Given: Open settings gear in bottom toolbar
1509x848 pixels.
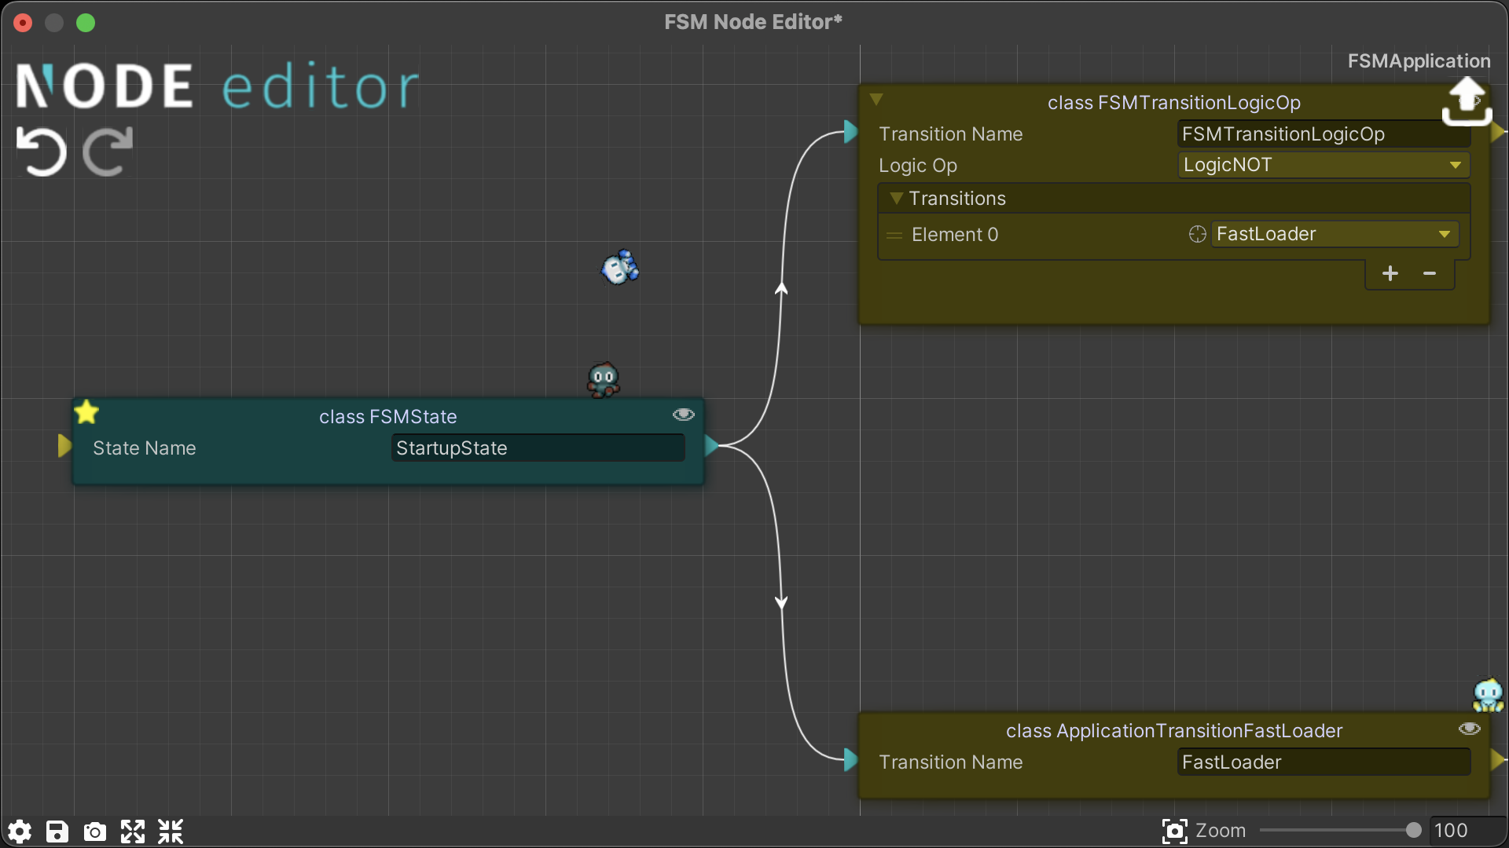Looking at the screenshot, I should (x=20, y=832).
